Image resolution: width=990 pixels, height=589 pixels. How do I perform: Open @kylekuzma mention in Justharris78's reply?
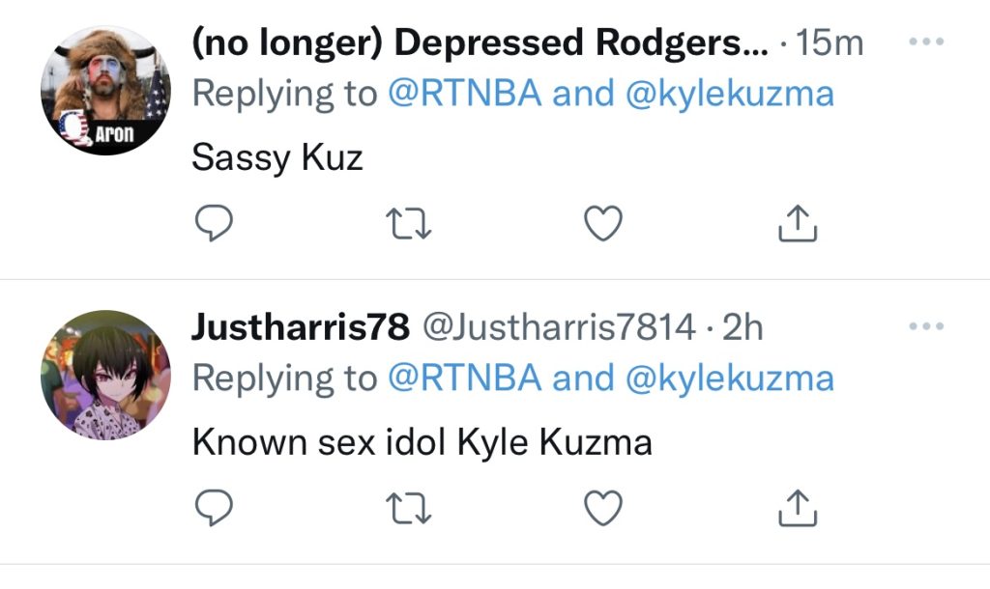click(730, 379)
